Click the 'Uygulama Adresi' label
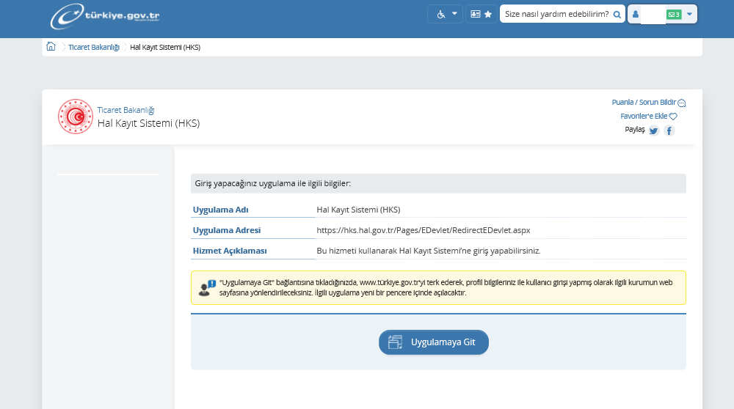The height and width of the screenshot is (409, 734). point(227,230)
